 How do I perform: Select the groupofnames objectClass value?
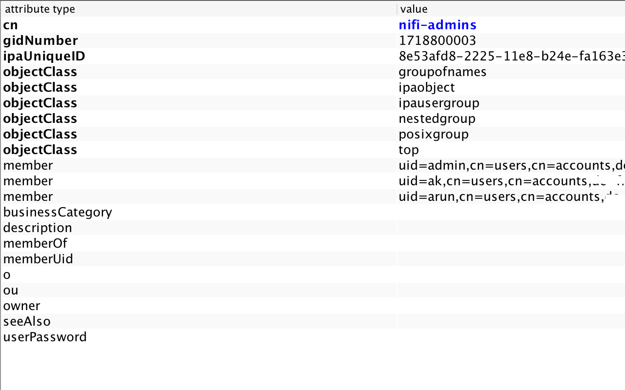pos(442,72)
